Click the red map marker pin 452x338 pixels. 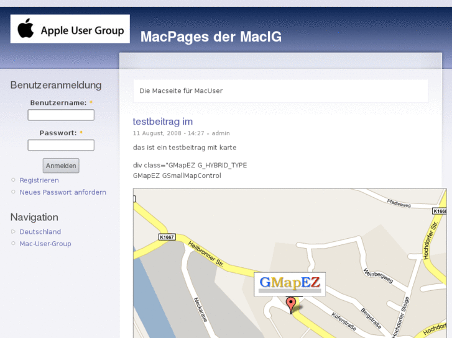[x=291, y=305]
